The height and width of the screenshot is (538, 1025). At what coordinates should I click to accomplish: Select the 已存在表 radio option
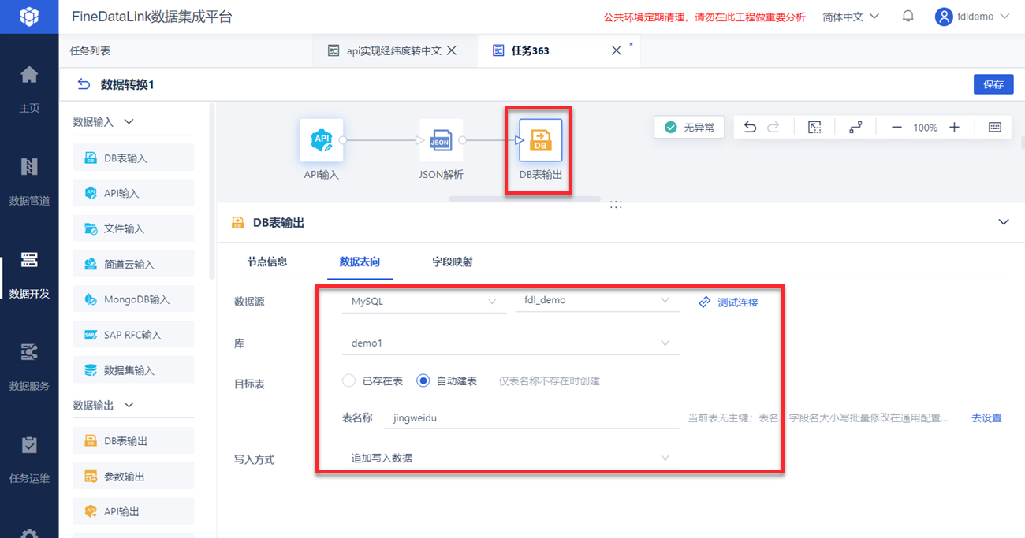coord(349,380)
